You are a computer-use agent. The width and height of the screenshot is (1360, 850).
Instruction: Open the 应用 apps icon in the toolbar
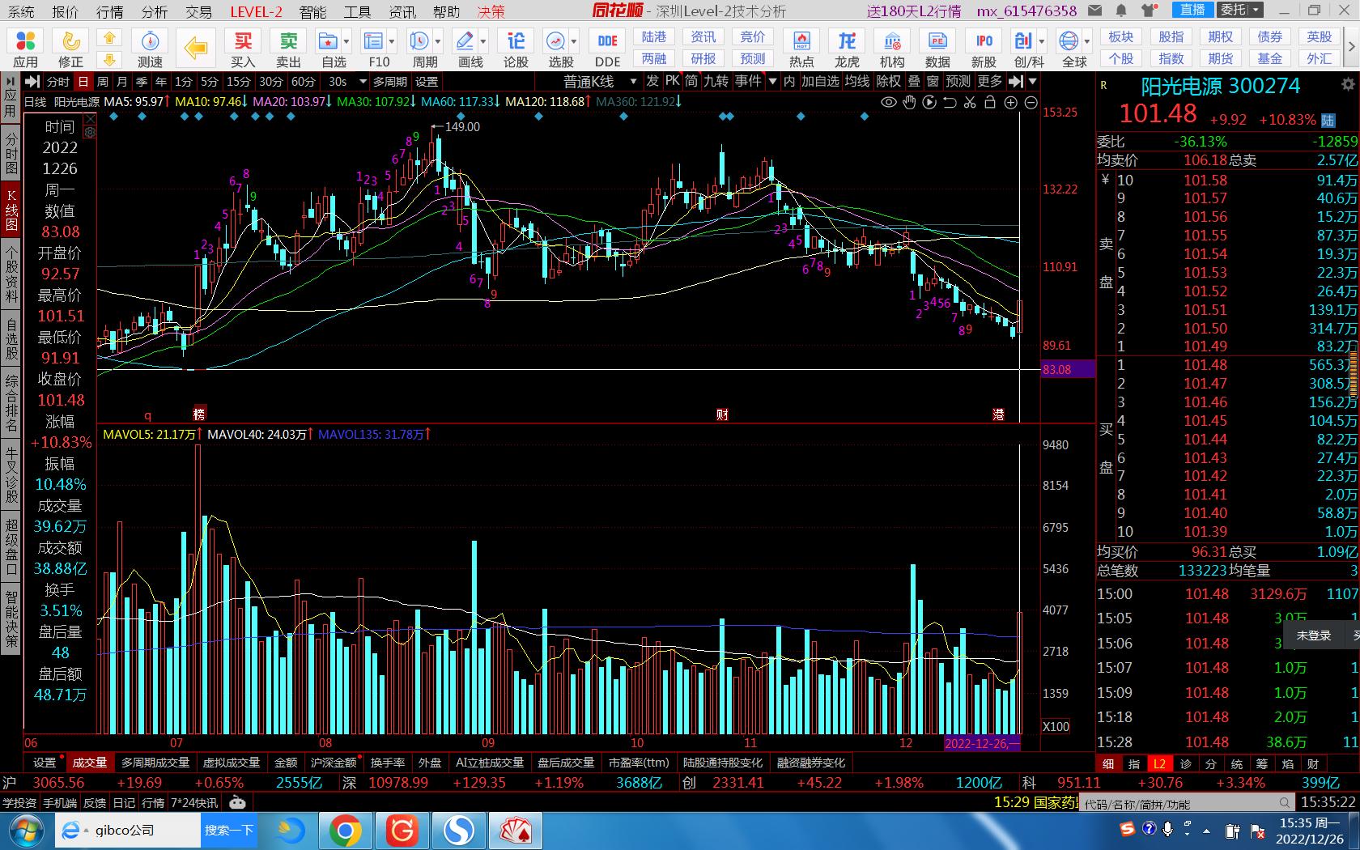tap(25, 49)
